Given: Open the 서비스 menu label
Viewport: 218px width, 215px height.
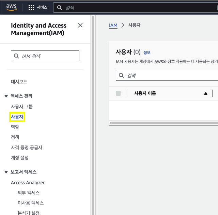Looking at the screenshot, I should [42, 7].
